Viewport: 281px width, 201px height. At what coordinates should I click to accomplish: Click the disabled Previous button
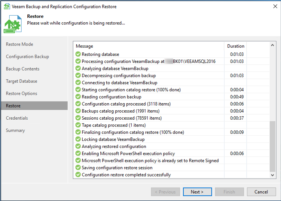[x=165, y=192]
